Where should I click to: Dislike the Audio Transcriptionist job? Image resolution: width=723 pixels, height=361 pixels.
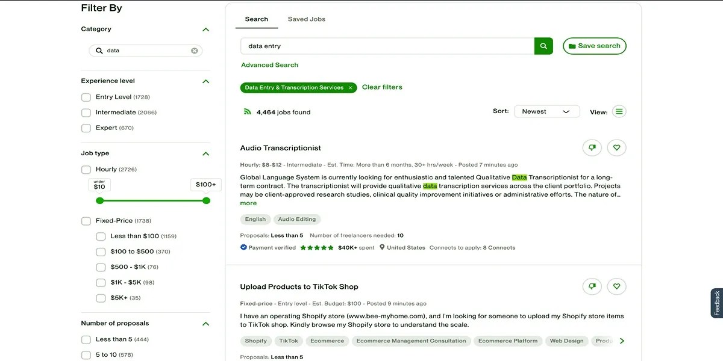(592, 147)
